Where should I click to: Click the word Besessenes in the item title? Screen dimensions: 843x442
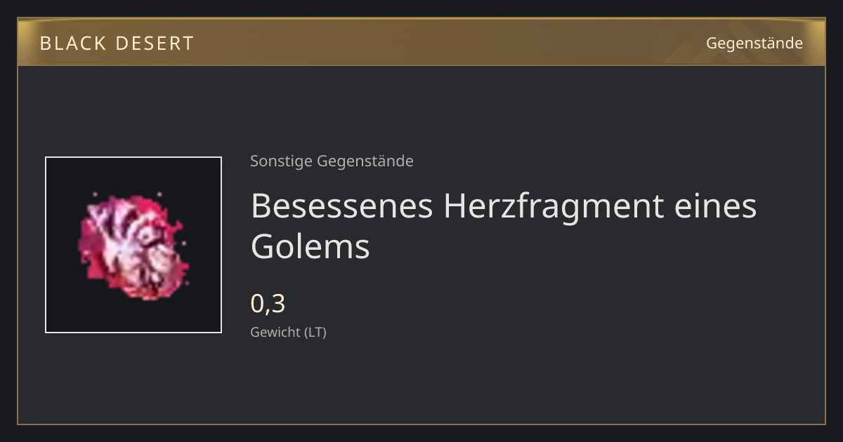tap(341, 206)
